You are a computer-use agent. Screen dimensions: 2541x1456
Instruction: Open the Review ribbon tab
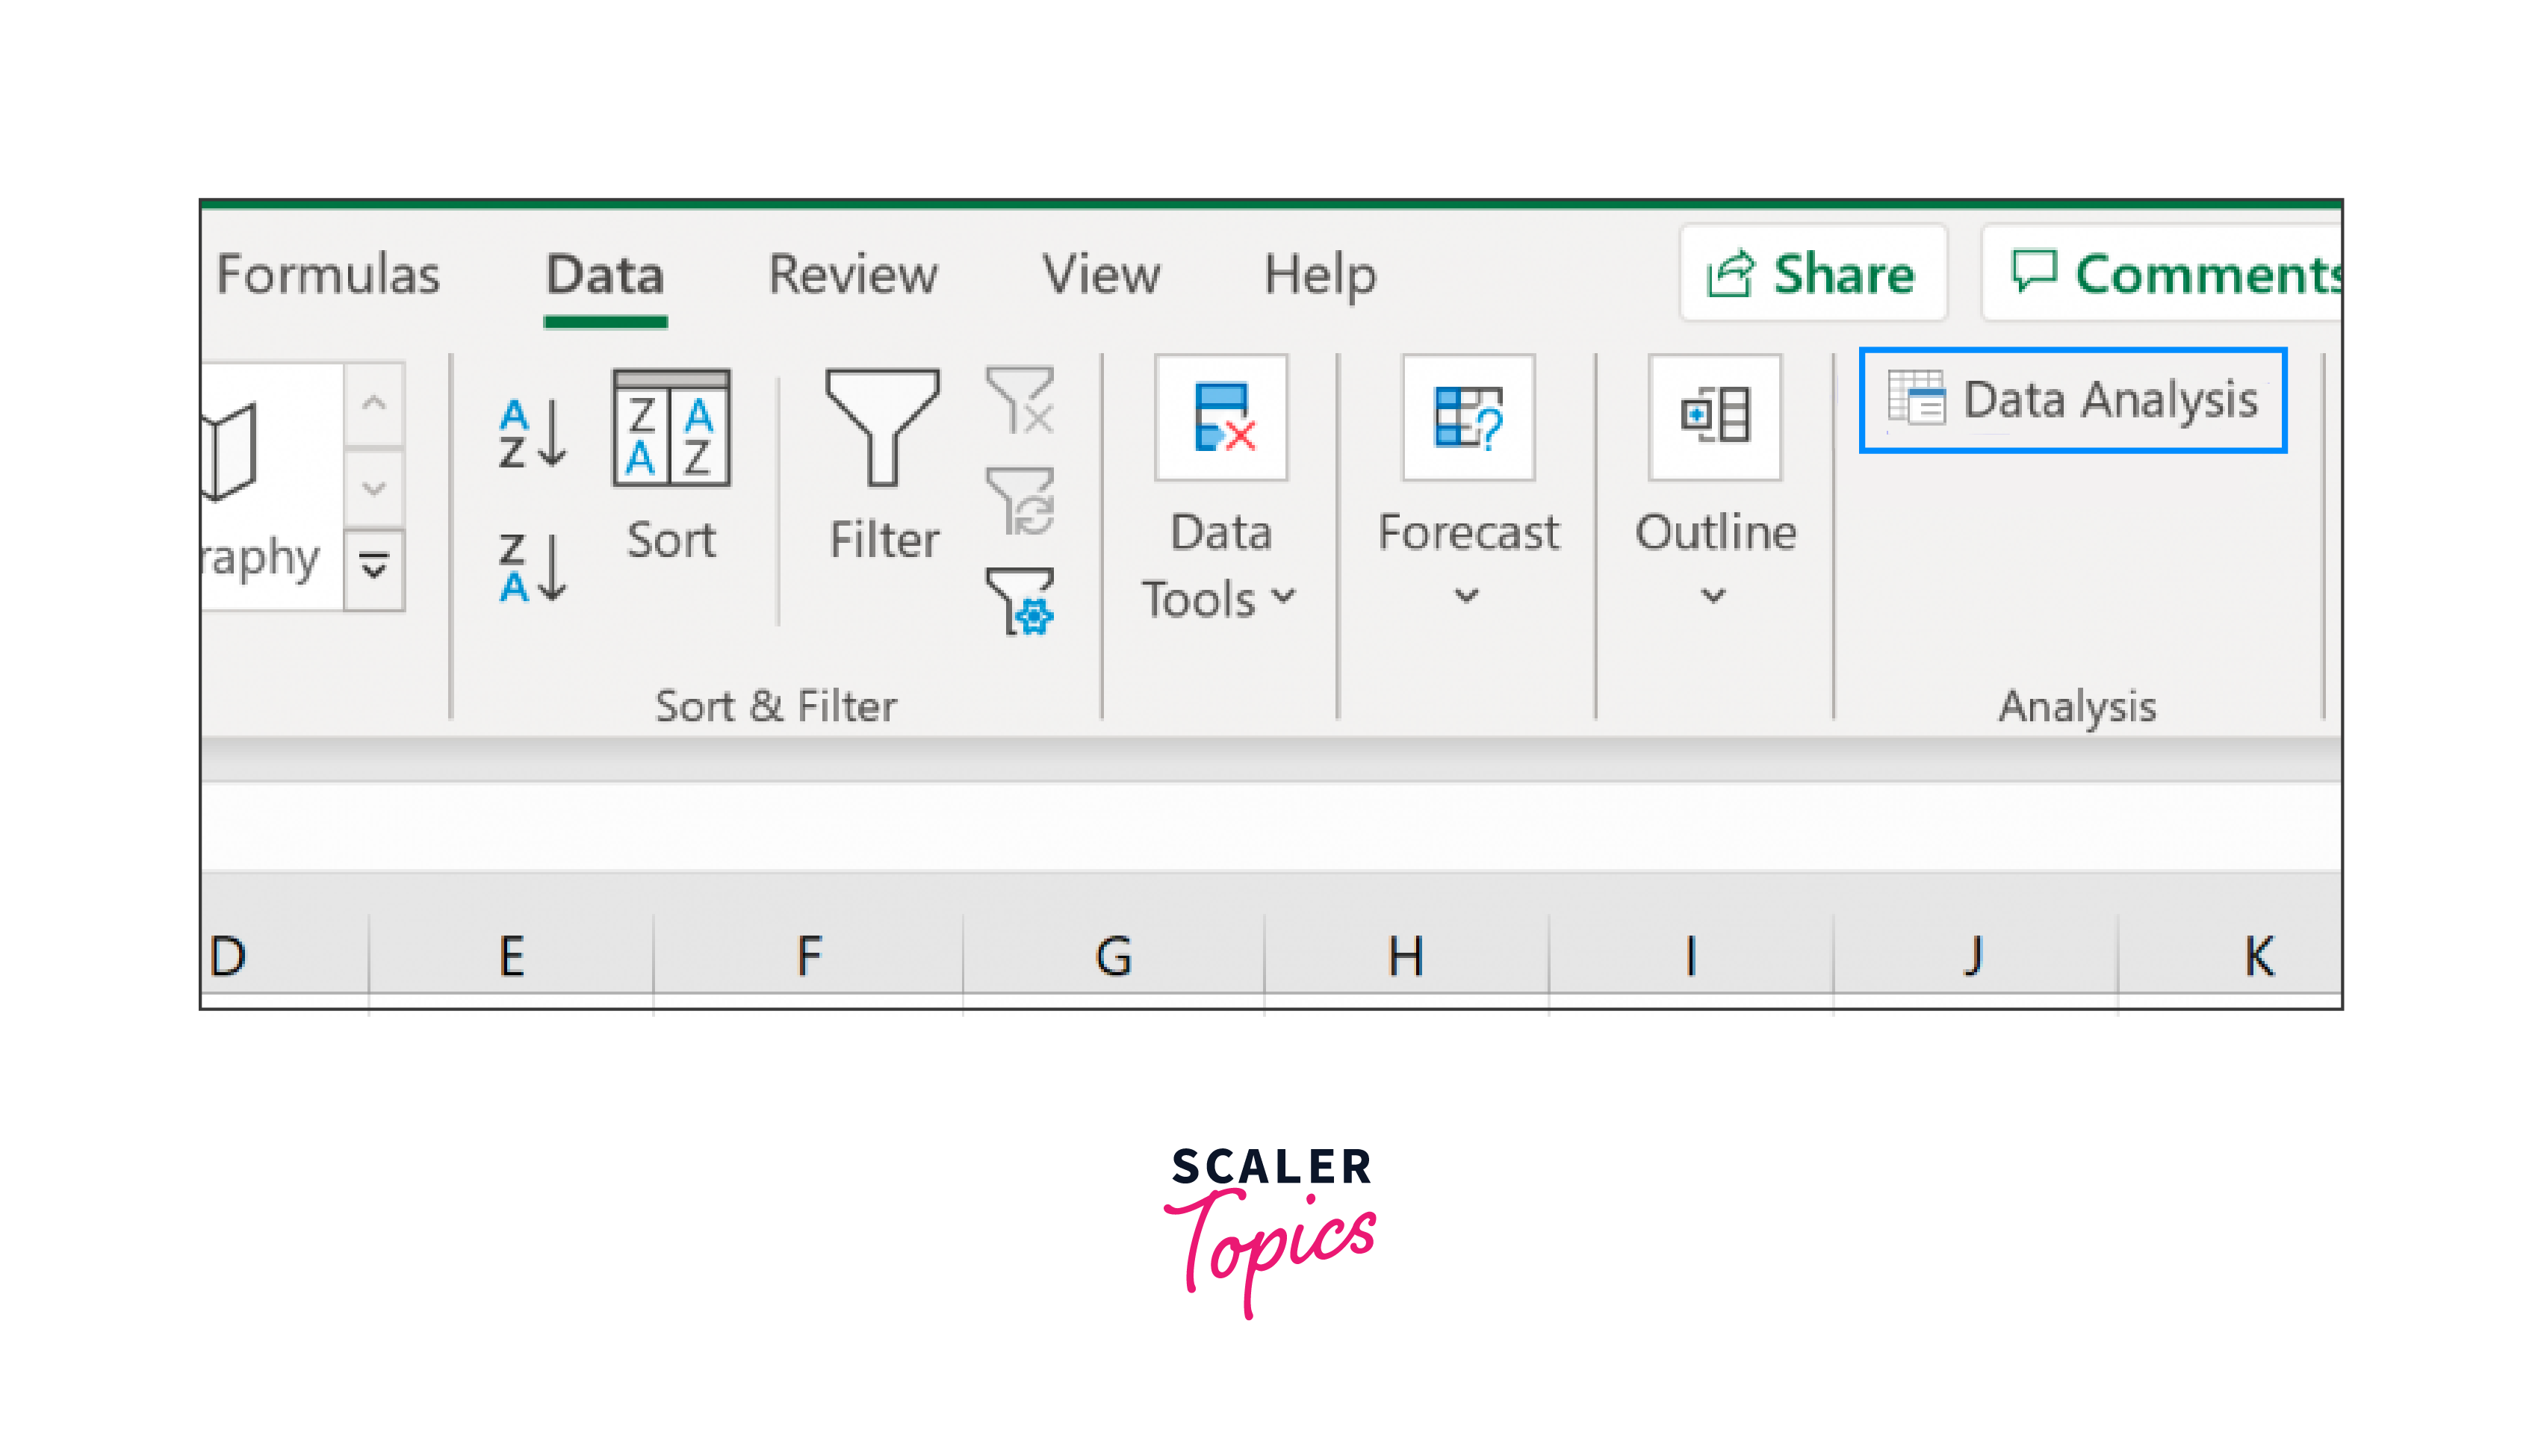coord(852,275)
